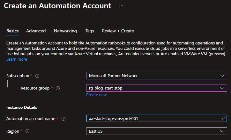This screenshot has width=231, height=140.
Task: Expand the Subscription dropdown
Action: [x=156, y=76]
